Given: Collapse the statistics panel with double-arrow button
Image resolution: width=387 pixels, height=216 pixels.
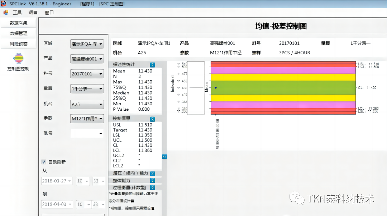Looking at the screenshot, I should click(x=164, y=157).
